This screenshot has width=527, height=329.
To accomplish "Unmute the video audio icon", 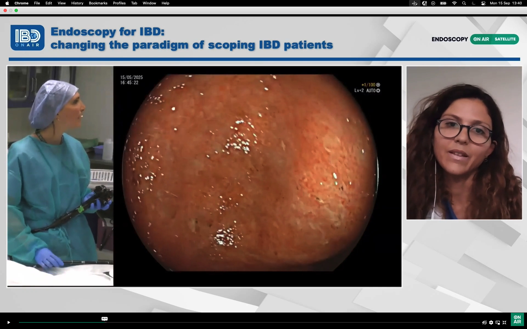I will point(484,322).
